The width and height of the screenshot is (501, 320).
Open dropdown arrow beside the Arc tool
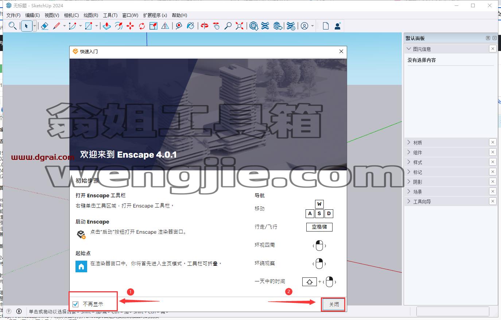click(x=81, y=26)
